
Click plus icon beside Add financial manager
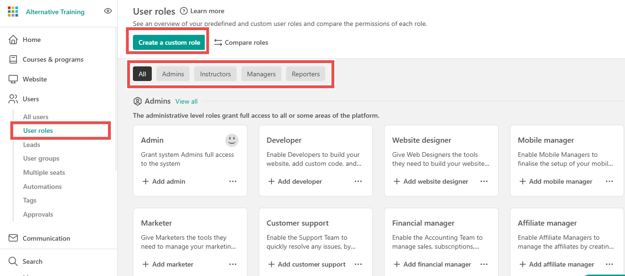pyautogui.click(x=397, y=264)
